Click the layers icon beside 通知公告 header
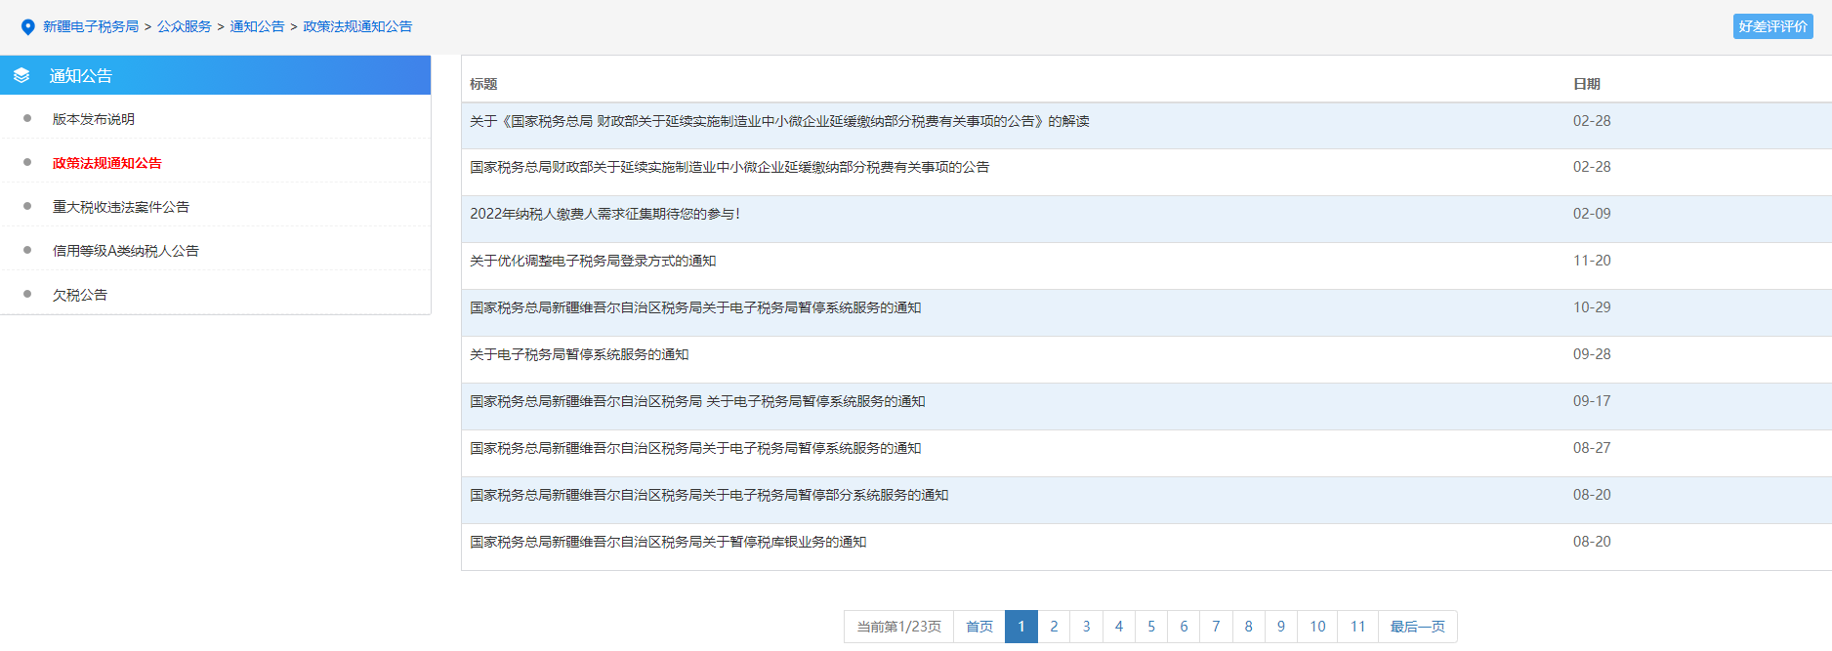The width and height of the screenshot is (1832, 651). click(21, 75)
